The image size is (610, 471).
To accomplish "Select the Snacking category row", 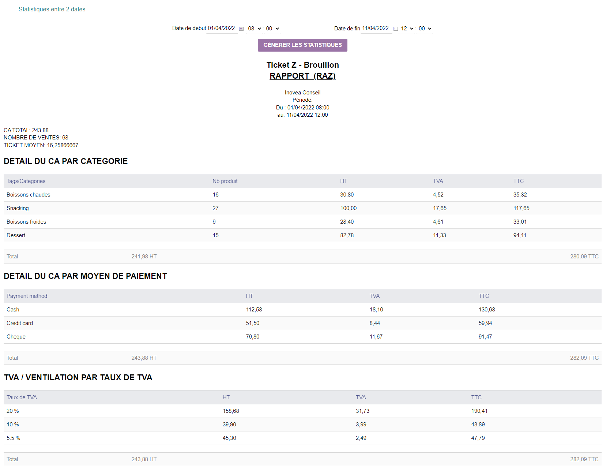I will tap(302, 208).
